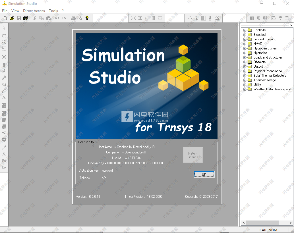
Task: Open the ? help menu
Action: click(63, 11)
